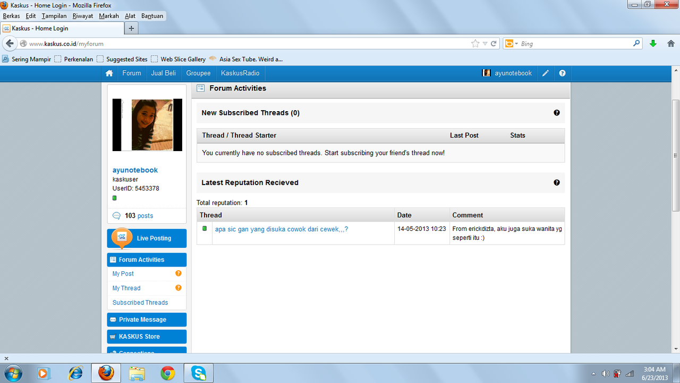Viewport: 680px width, 383px height.
Task: Go to Kaskus home icon in navbar
Action: click(x=109, y=73)
